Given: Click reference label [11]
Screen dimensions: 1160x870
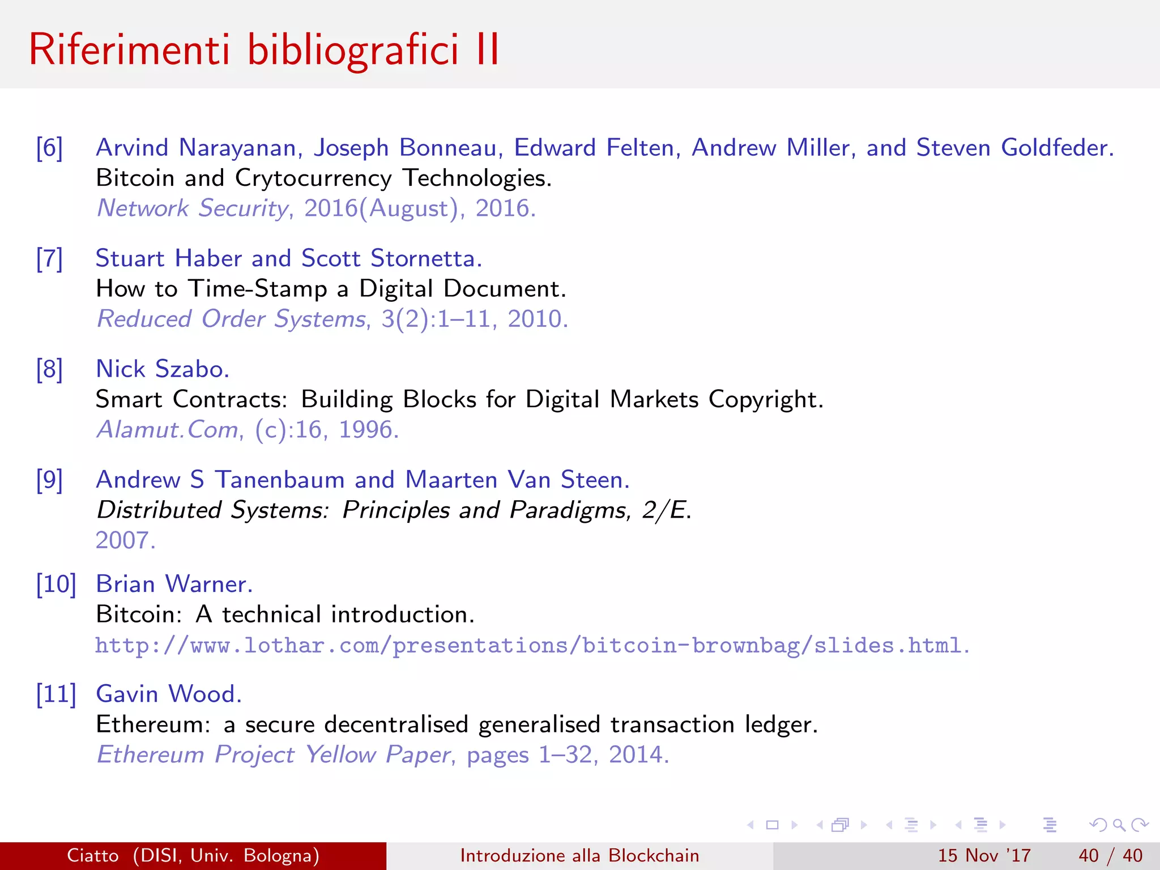Looking at the screenshot, I should [56, 694].
